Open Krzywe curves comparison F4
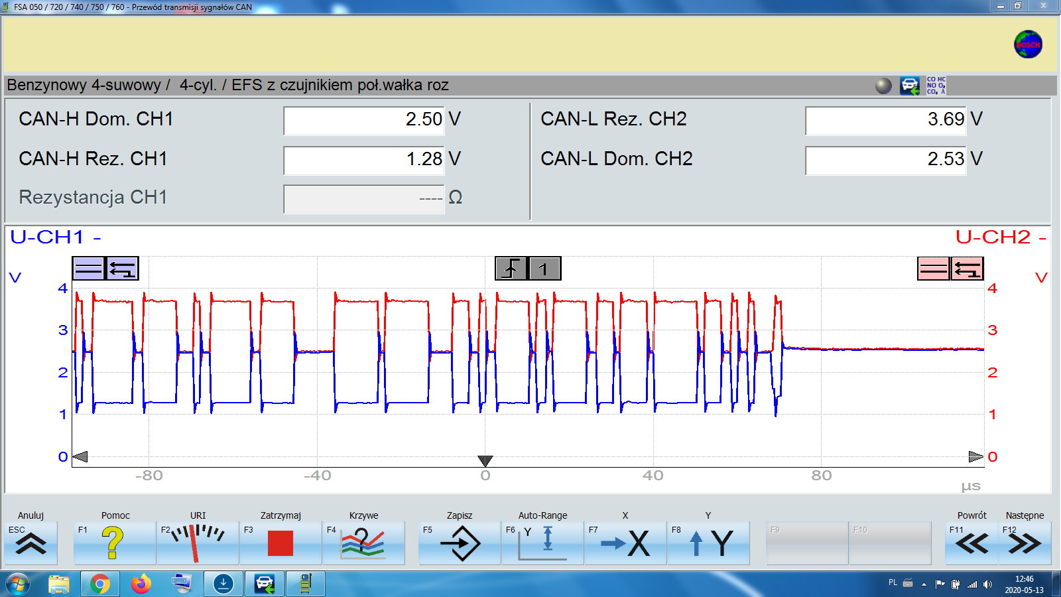 pyautogui.click(x=363, y=543)
